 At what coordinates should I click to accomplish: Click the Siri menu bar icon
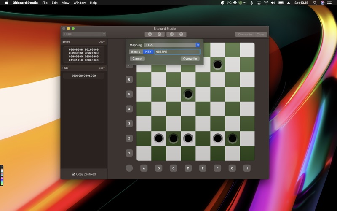322,3
